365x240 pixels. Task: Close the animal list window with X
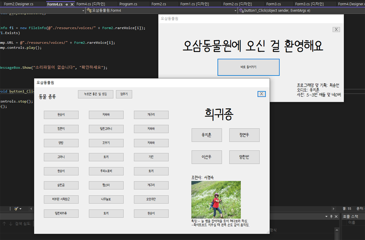pyautogui.click(x=261, y=94)
